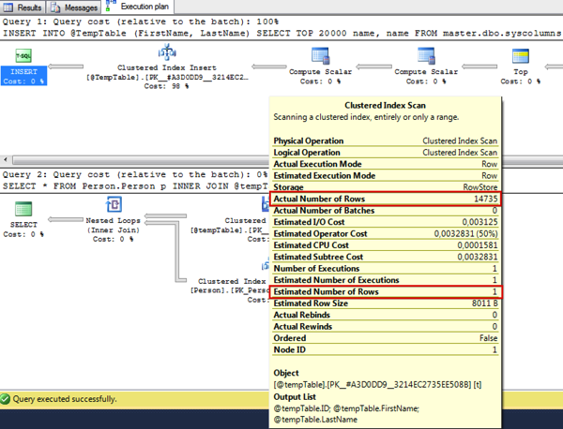Click the Object name [@tempTable].[PK_#A3D0DD9 text
The width and height of the screenshot is (563, 429).
pyautogui.click(x=377, y=385)
